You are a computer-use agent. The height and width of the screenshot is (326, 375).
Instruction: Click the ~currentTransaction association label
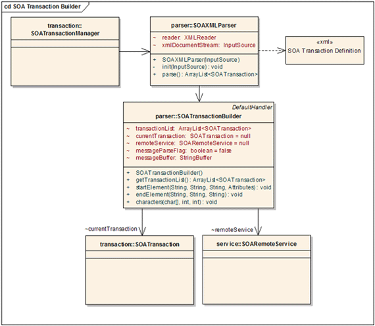111,229
